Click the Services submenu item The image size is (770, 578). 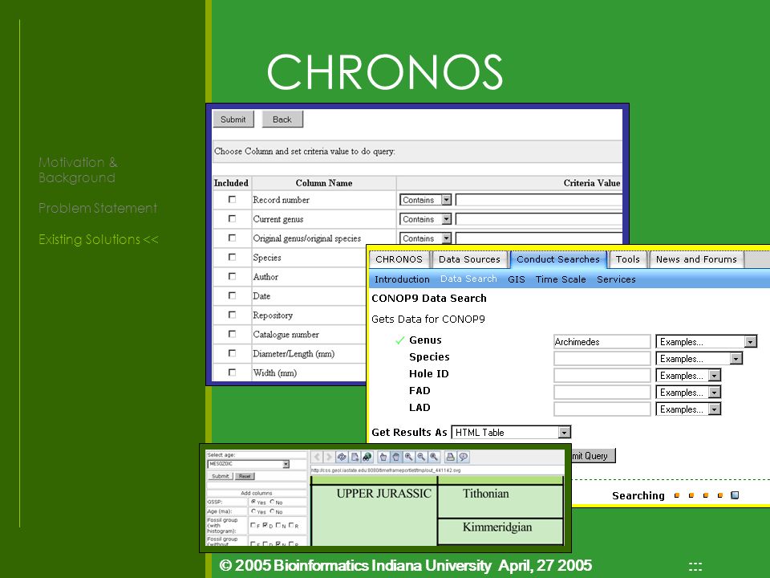click(616, 279)
